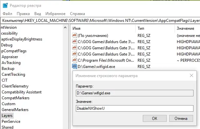Select the Shared key
This screenshot has height=129, width=200.
(8, 127)
